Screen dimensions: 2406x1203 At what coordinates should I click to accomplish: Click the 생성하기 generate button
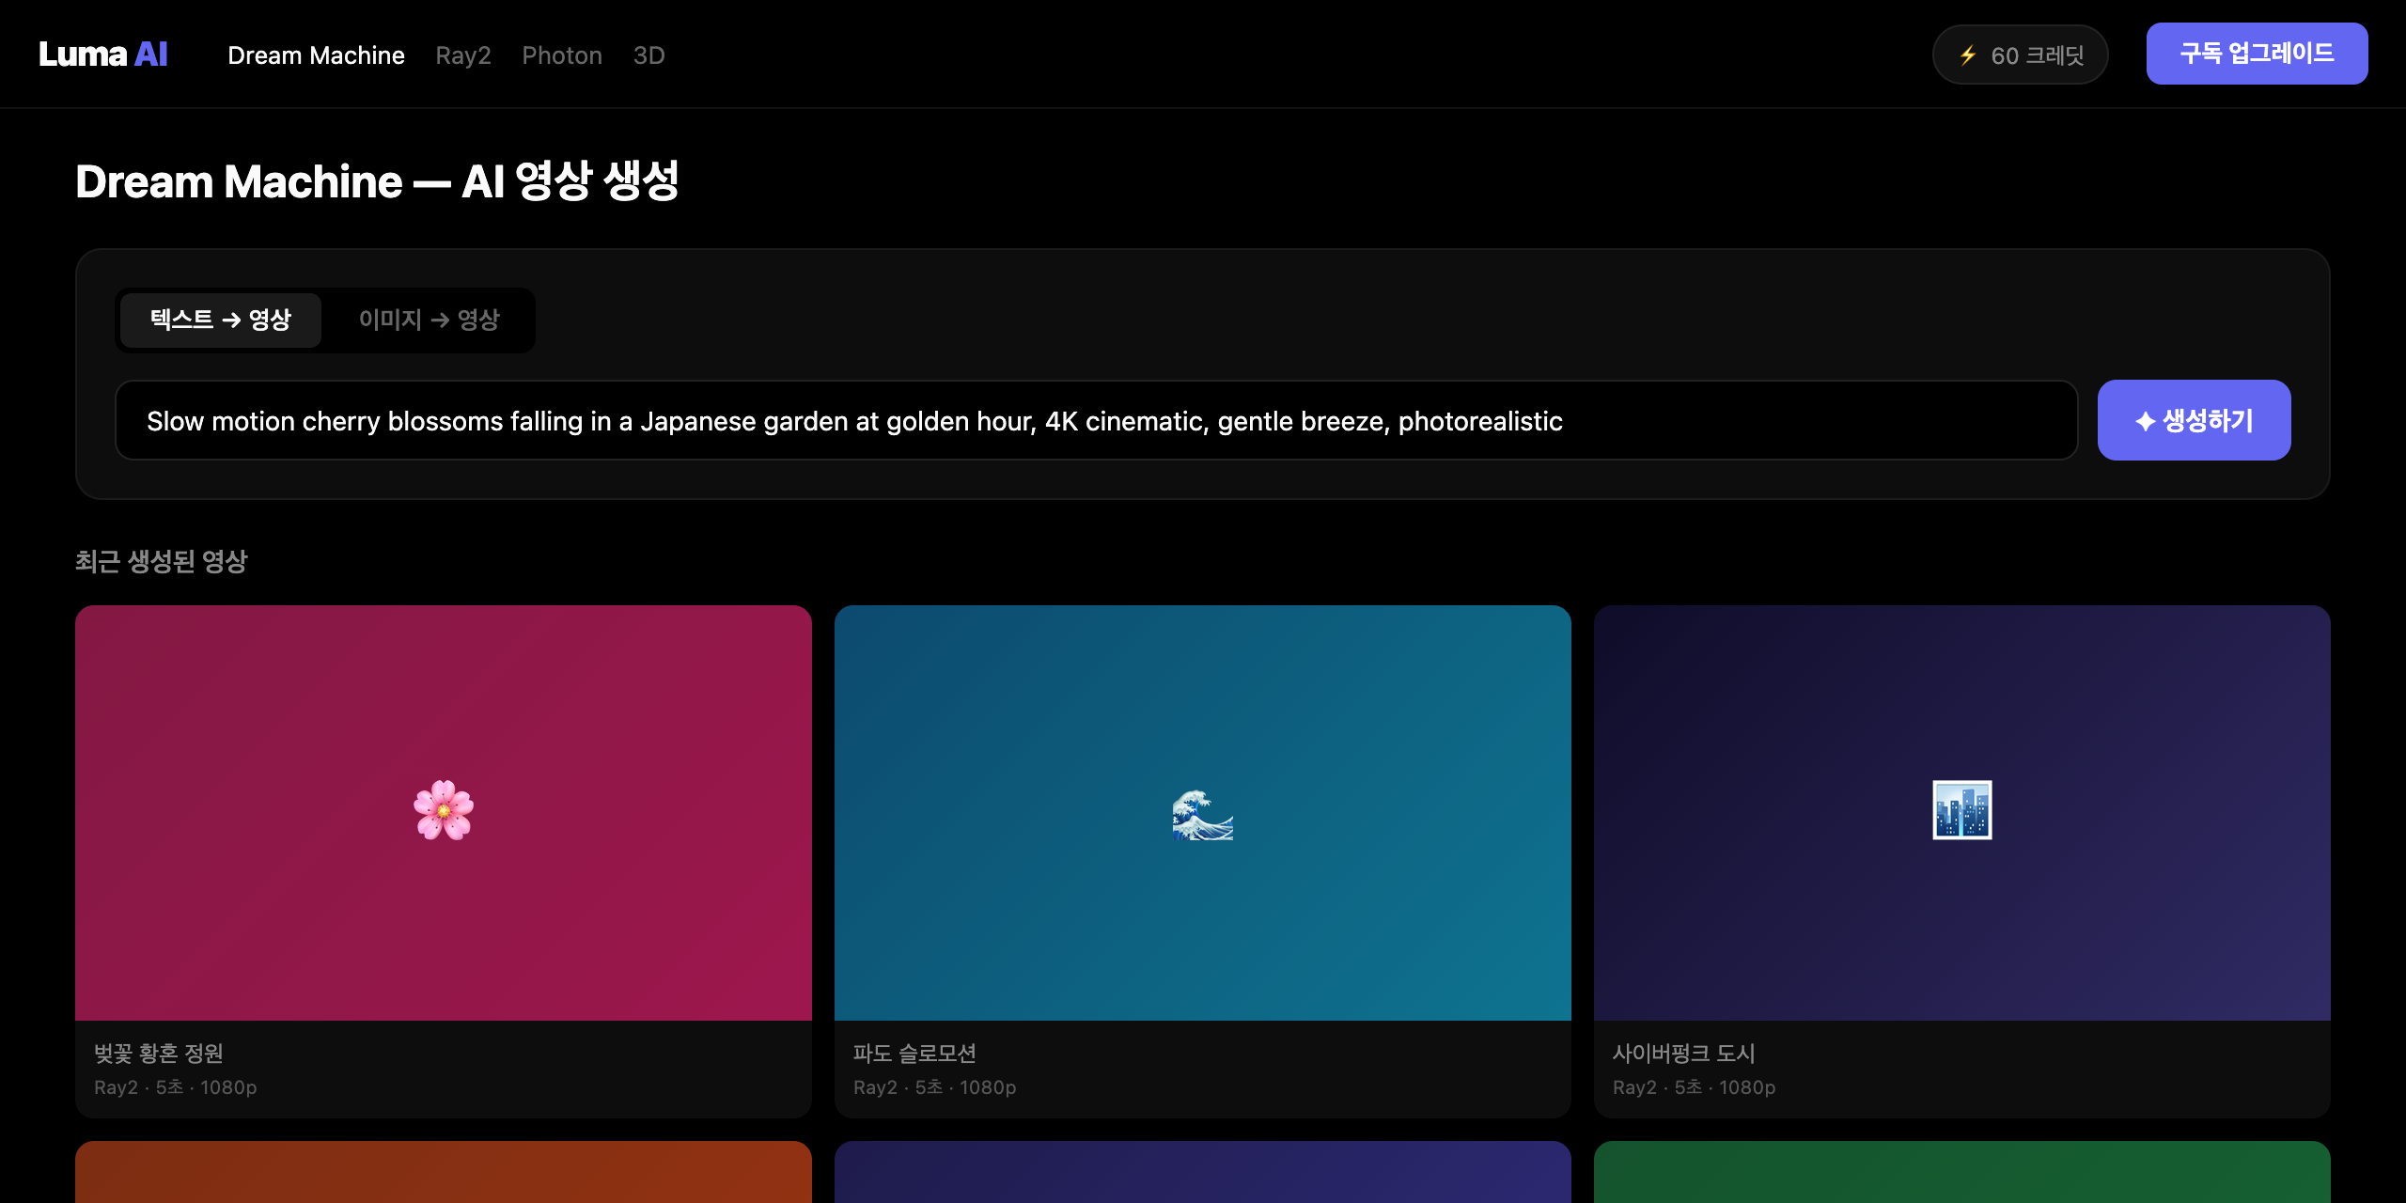coord(2194,420)
